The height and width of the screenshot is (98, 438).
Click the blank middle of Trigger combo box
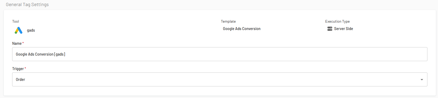[220, 79]
